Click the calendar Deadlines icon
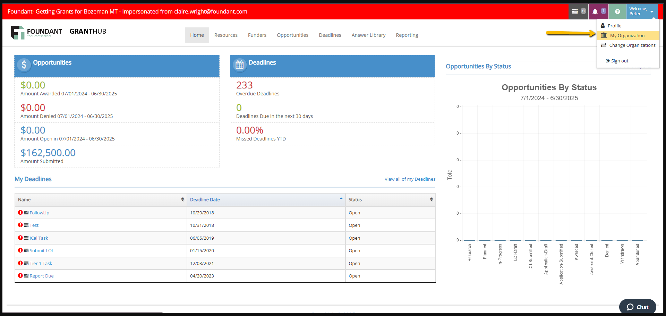Screen dimensions: 666x316 240,65
